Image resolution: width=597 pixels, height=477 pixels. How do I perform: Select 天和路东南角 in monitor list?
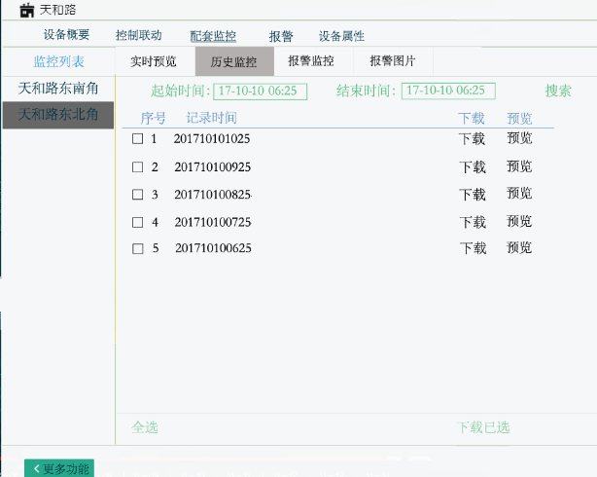click(58, 89)
